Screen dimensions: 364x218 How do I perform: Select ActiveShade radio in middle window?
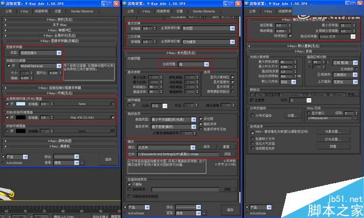point(125,213)
